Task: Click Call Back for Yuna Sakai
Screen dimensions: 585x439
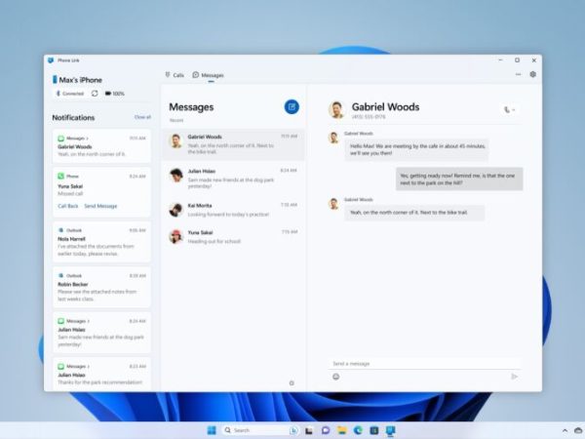Action: tap(68, 206)
